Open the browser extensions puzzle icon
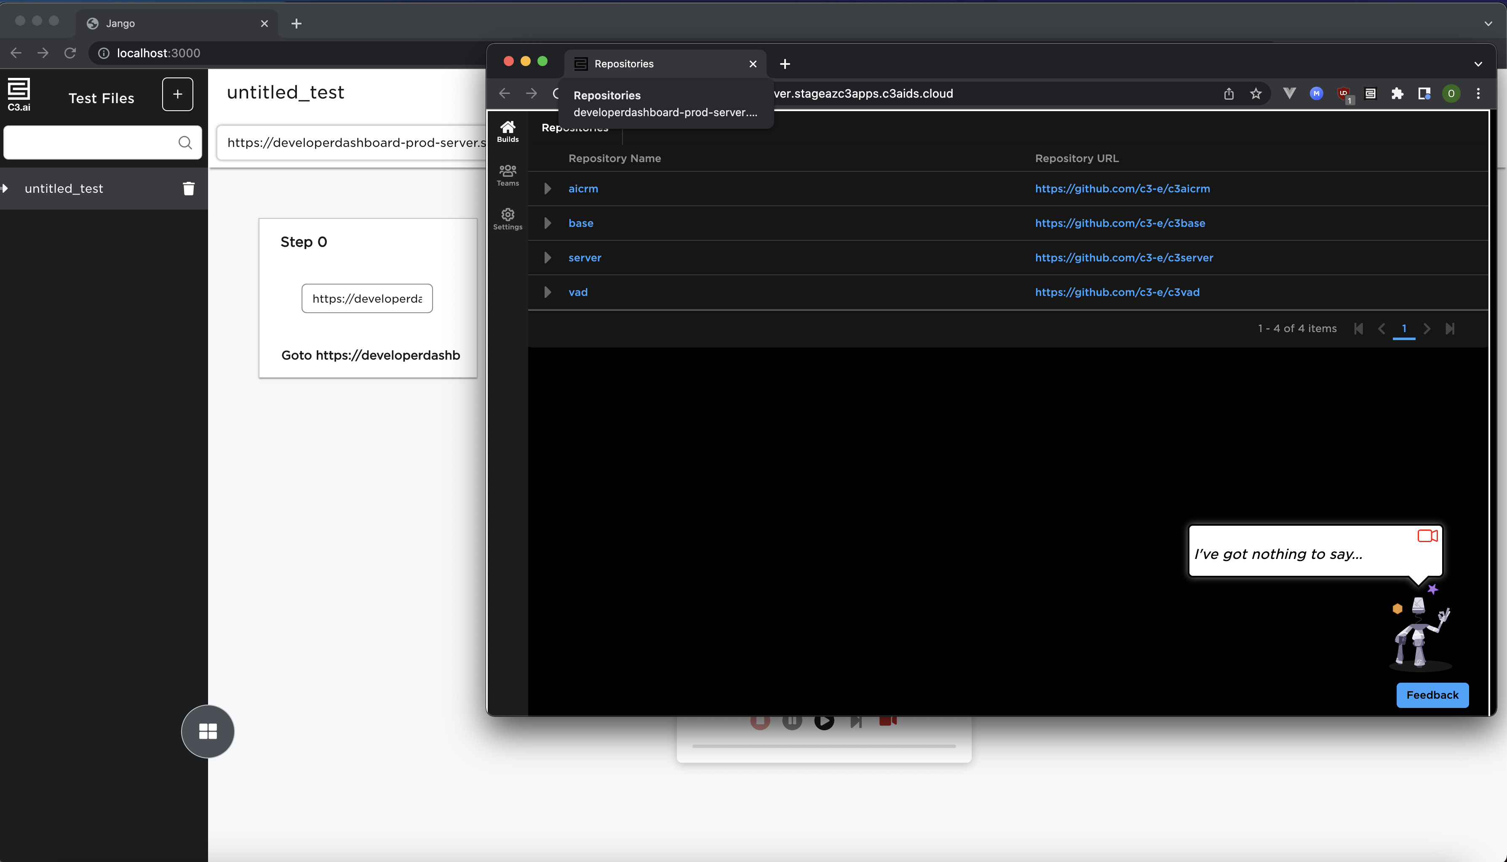 (1397, 93)
